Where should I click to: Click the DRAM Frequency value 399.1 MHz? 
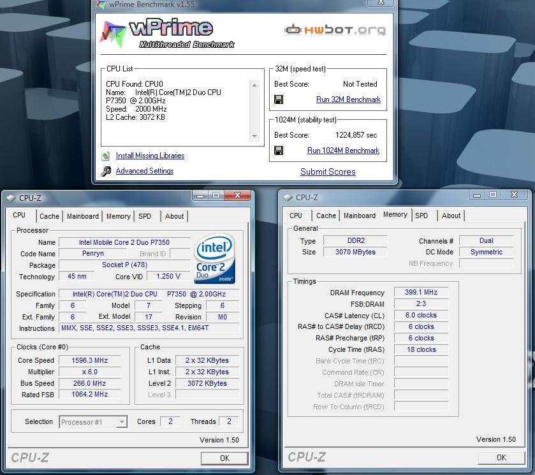coord(421,292)
